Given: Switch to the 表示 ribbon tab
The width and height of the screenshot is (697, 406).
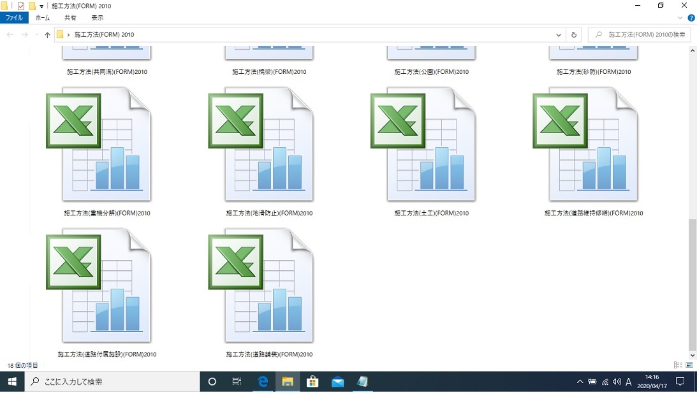Looking at the screenshot, I should point(98,18).
